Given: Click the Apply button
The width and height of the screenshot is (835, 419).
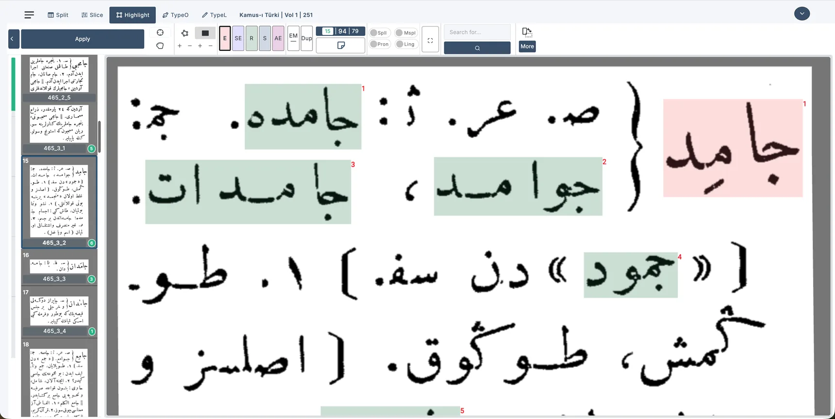Looking at the screenshot, I should (83, 39).
